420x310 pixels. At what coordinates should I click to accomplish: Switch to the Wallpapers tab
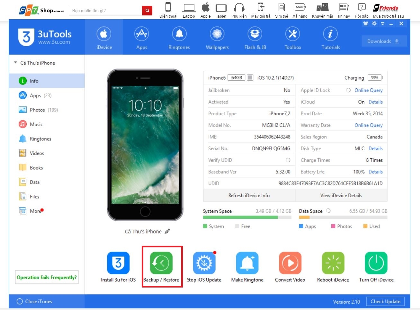[217, 37]
